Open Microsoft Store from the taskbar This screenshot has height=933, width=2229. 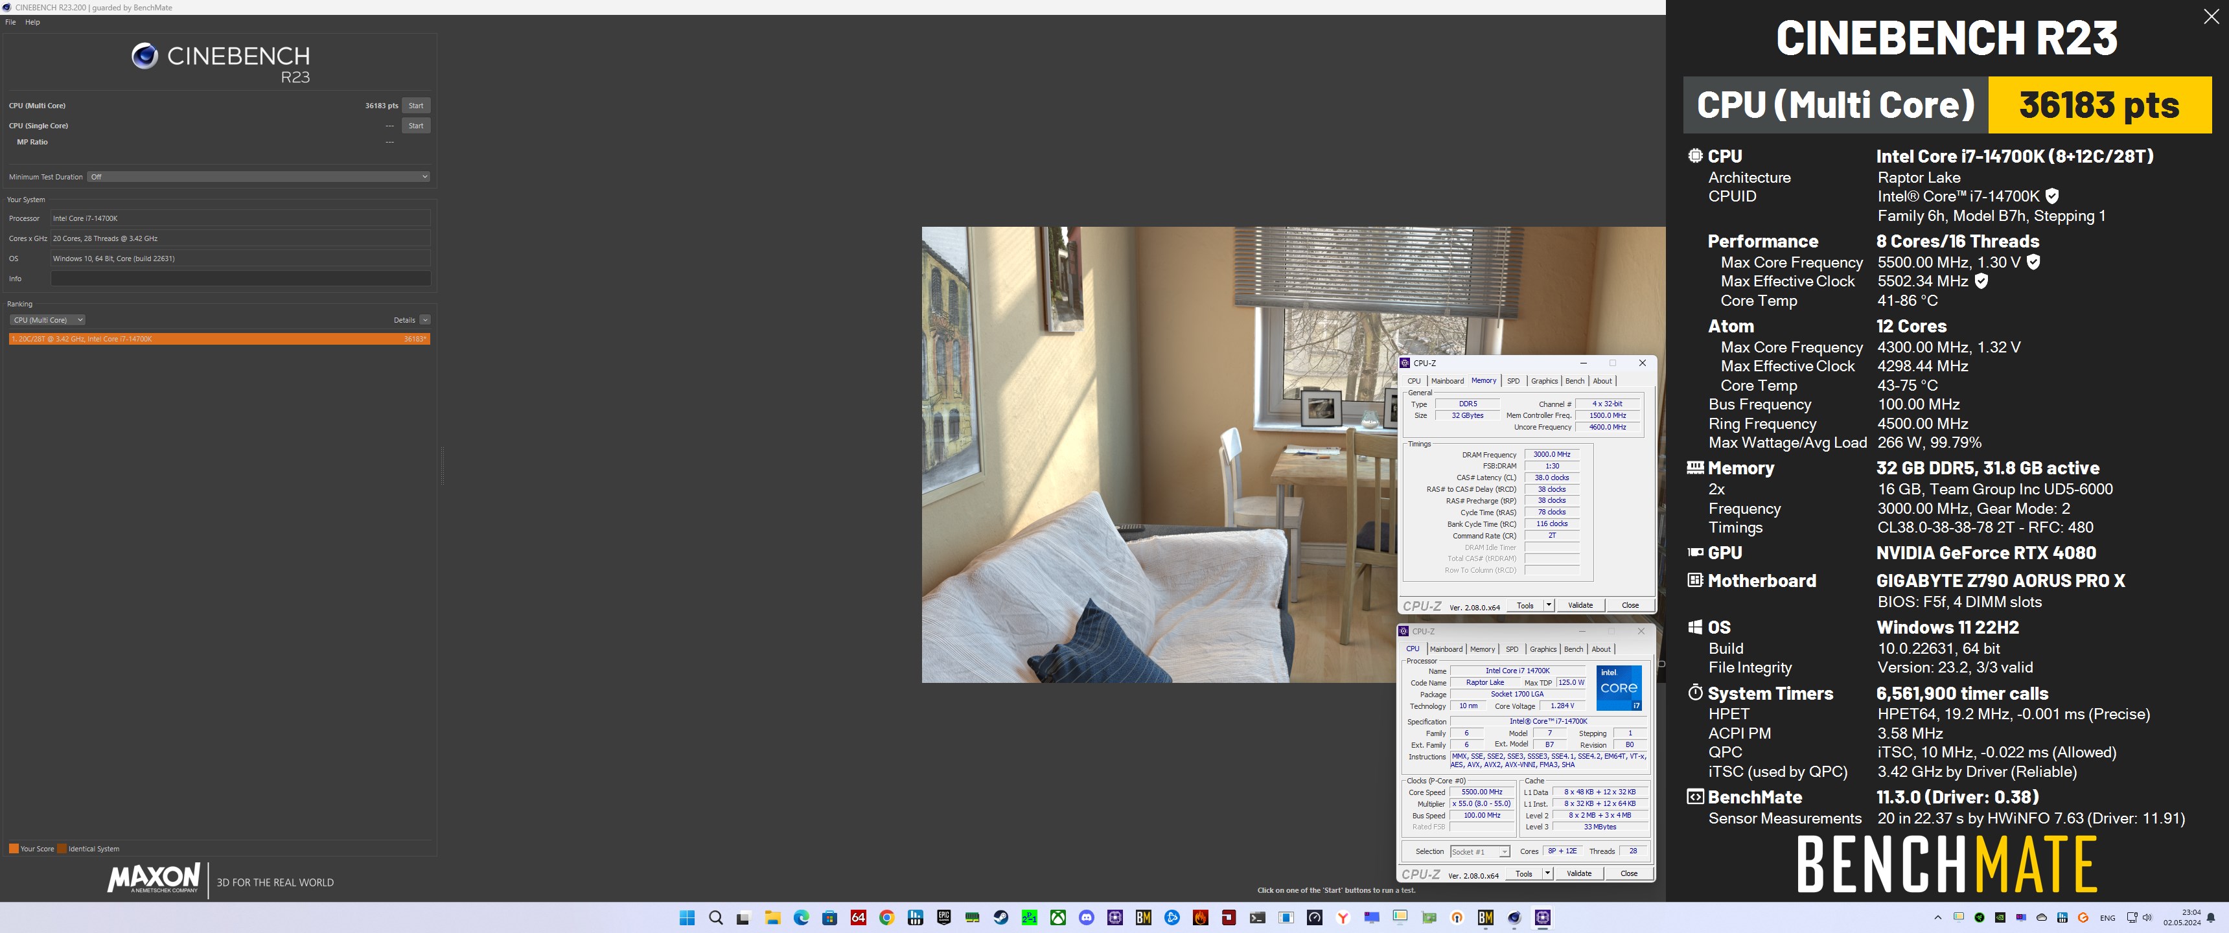tap(830, 917)
